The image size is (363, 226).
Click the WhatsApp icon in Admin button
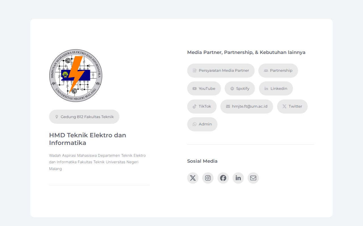[x=195, y=124]
